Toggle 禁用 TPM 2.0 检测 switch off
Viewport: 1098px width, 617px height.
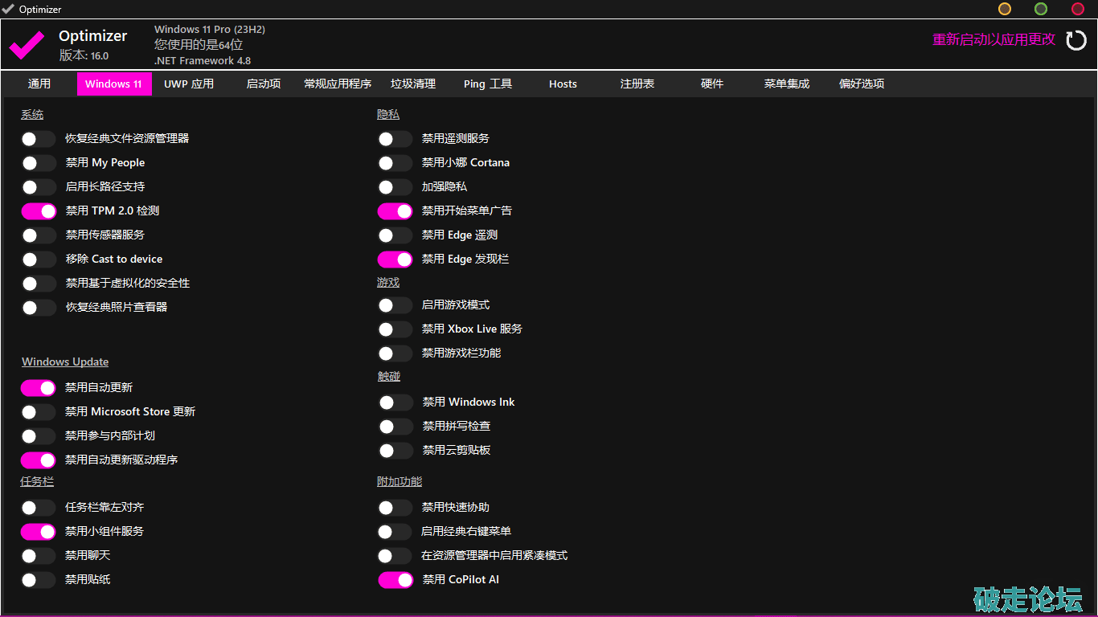38,211
